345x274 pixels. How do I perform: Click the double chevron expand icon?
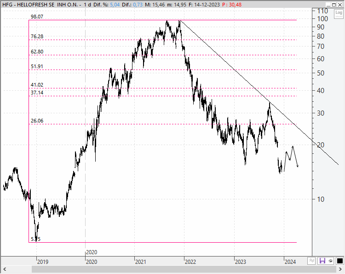point(312,261)
